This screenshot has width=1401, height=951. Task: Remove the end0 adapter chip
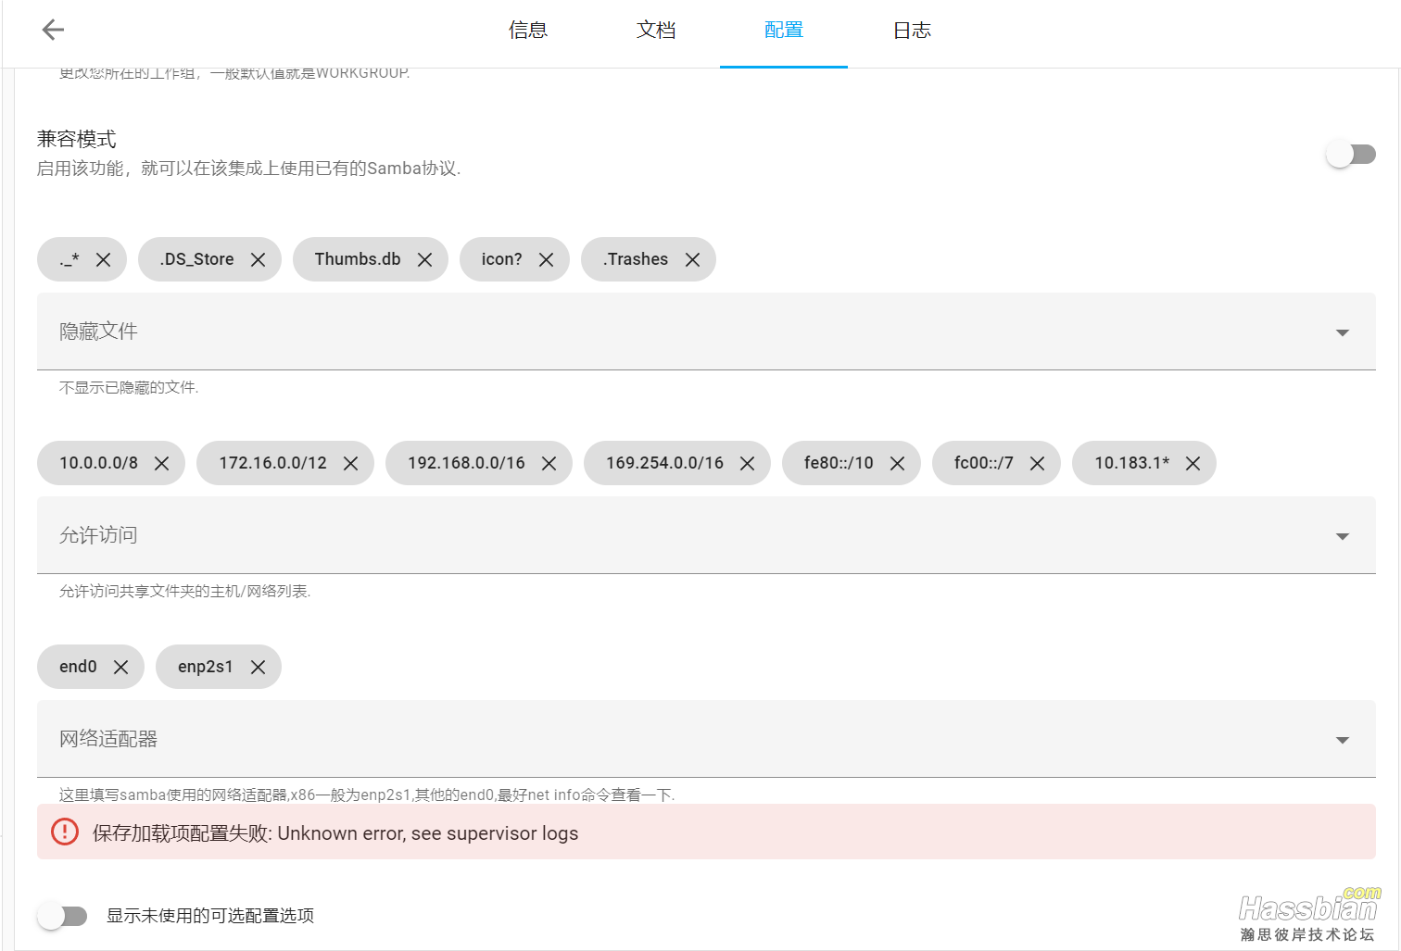[x=121, y=668]
